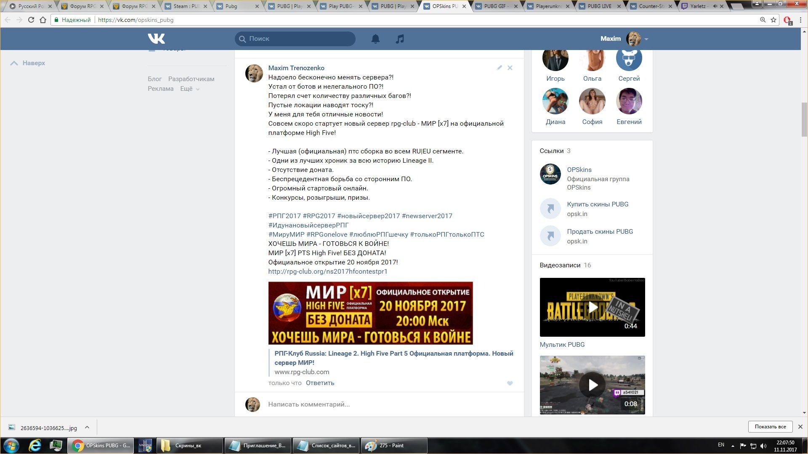
Task: Click the #newserver2017 hashtag
Action: click(427, 216)
